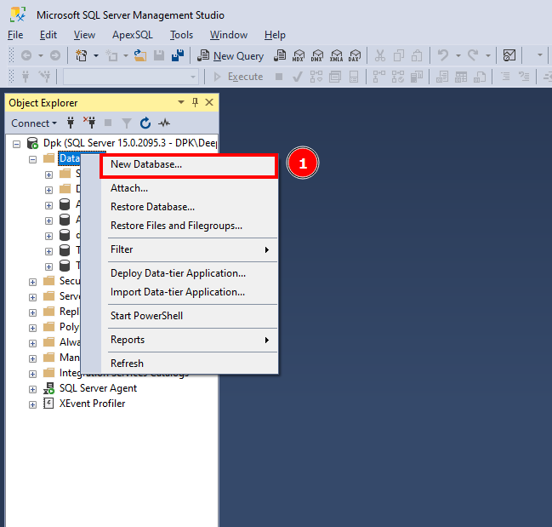The image size is (552, 527).
Task: Click the Copy icon in toolbar
Action: [399, 55]
